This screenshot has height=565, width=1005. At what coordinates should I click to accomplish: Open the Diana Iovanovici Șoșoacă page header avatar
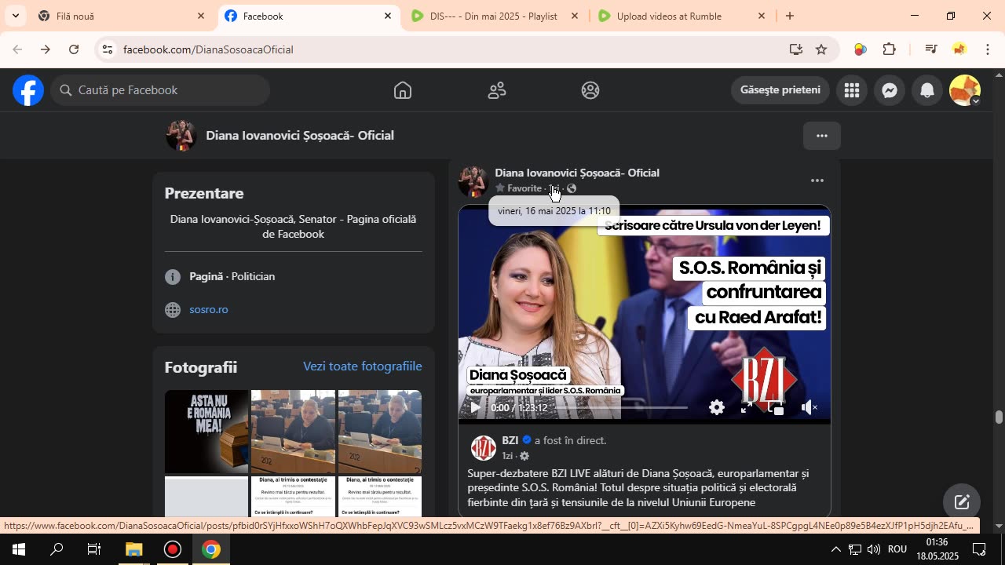click(181, 136)
